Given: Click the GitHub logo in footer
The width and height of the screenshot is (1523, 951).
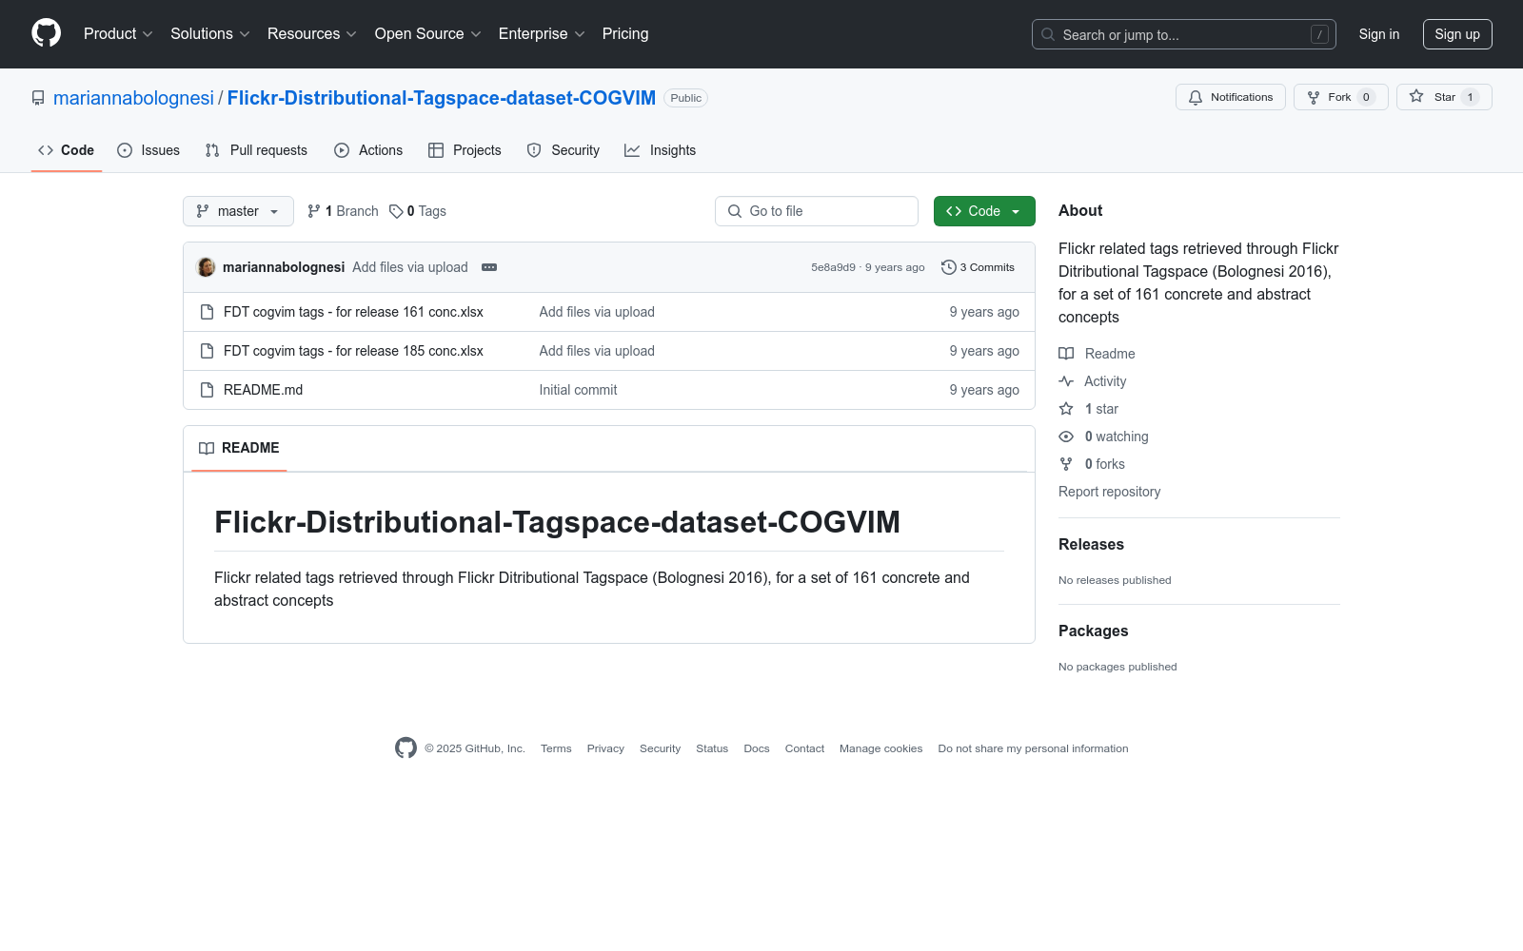Looking at the screenshot, I should click(x=405, y=748).
